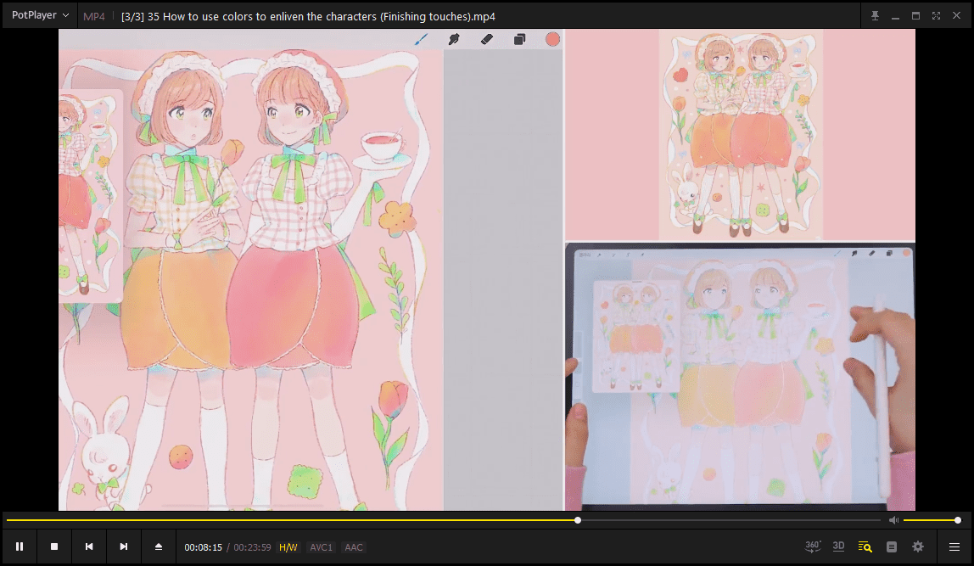
Task: Mute audio with the speaker icon
Action: (893, 520)
